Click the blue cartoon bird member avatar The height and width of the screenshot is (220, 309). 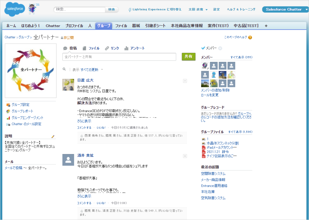(x=214, y=75)
